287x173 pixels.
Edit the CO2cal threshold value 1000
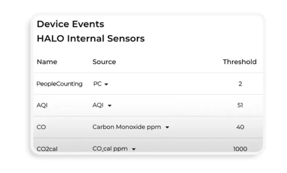[240, 149]
